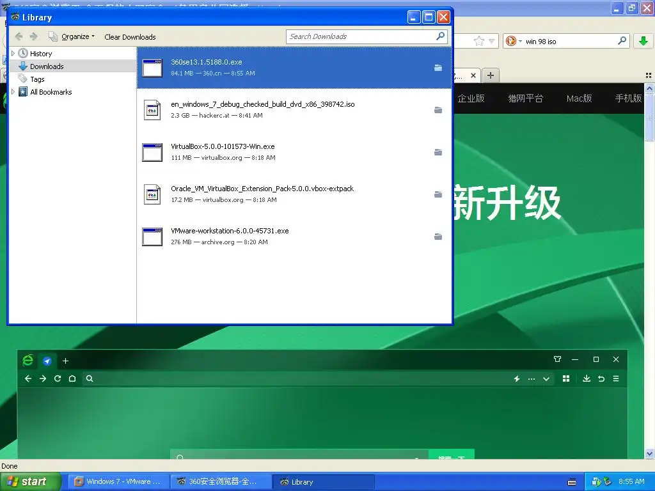Click the VMware-workstation exe file icon
Screen dimensions: 655x491
coord(152,237)
